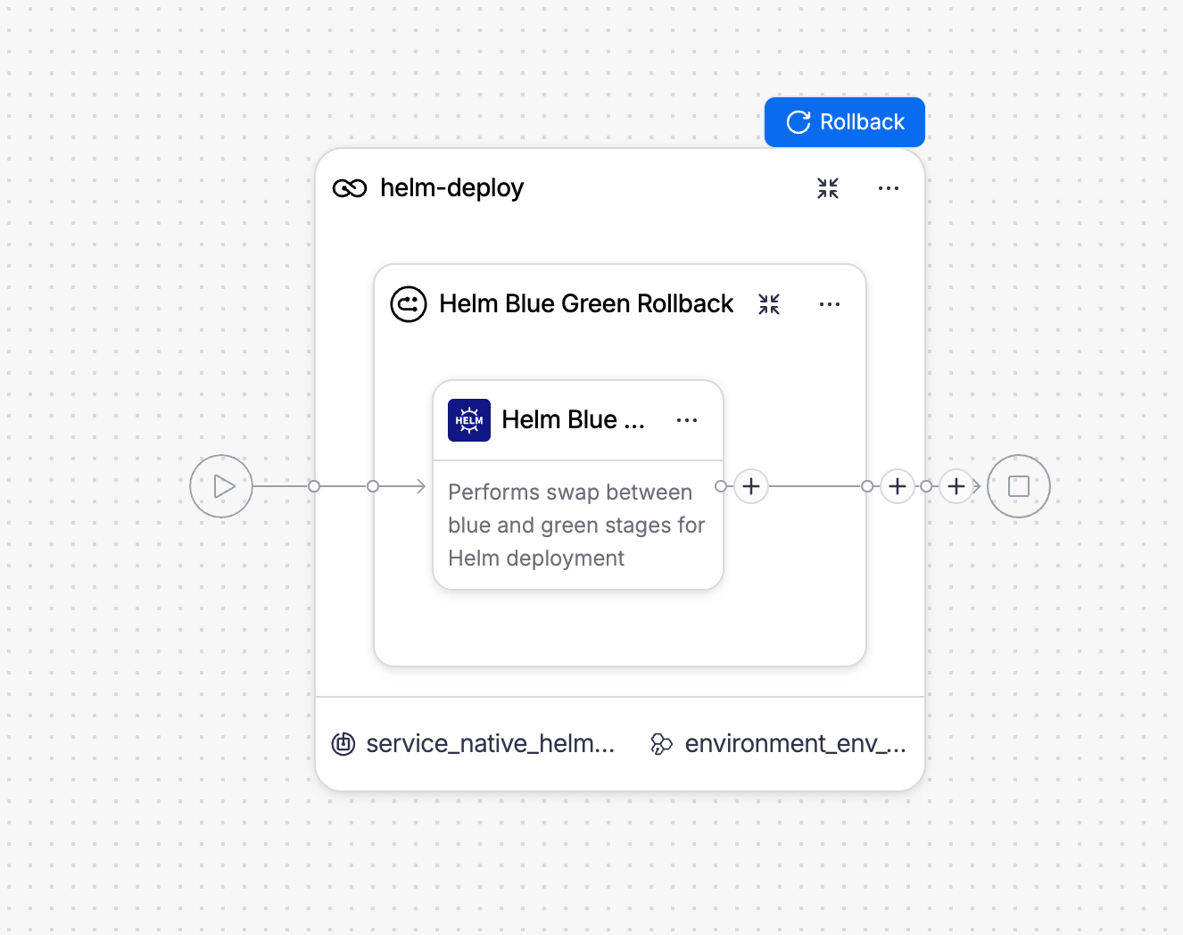This screenshot has width=1183, height=935.
Task: Open Helm Blue Green Rollback options menu
Action: (830, 304)
